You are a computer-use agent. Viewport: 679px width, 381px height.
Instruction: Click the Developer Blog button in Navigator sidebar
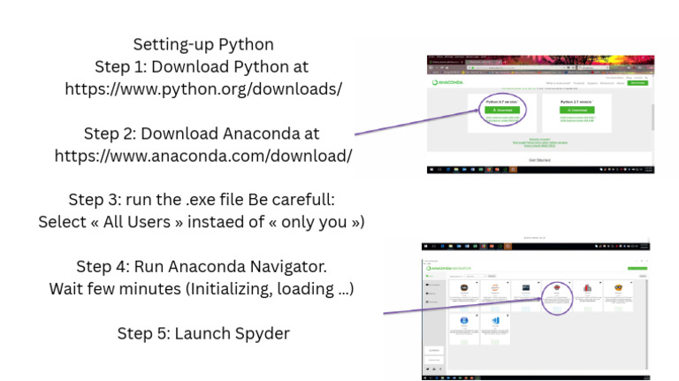click(434, 360)
